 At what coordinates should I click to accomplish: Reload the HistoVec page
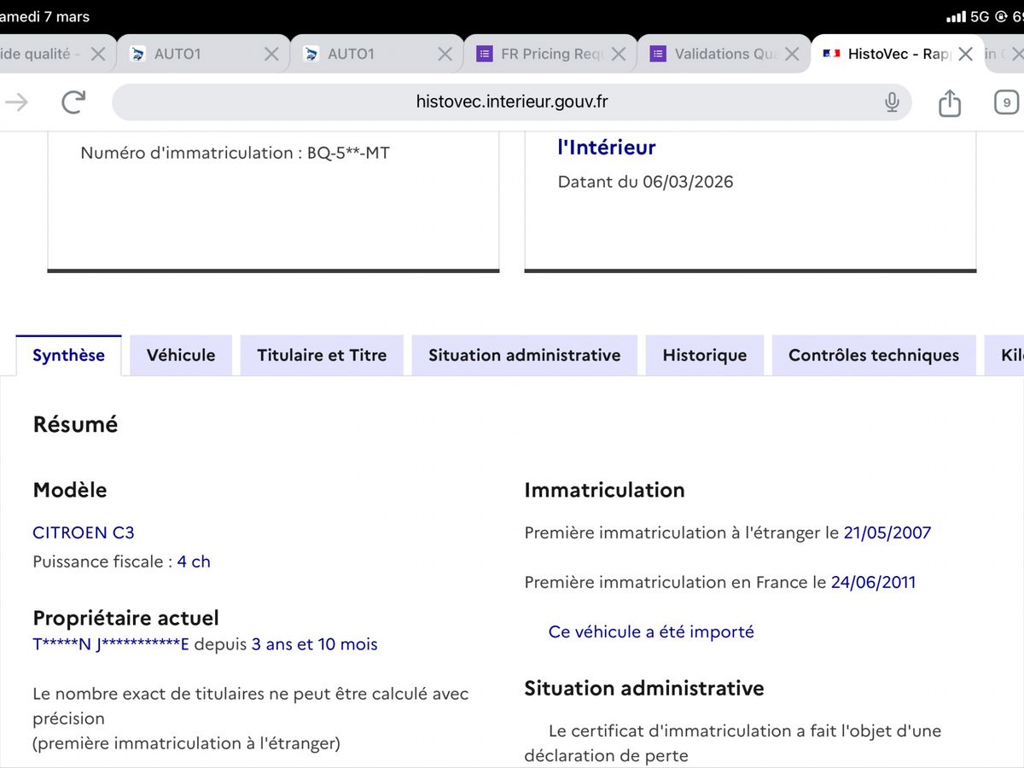click(73, 102)
